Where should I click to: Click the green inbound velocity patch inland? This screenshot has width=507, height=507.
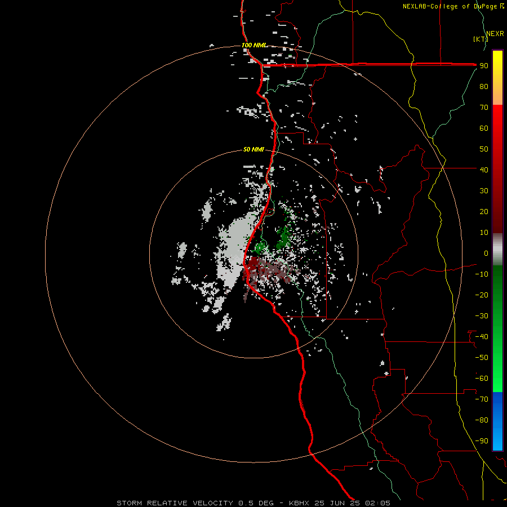click(284, 238)
